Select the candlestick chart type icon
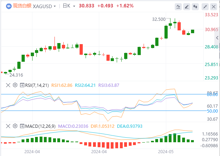Viewport: 220px width, 156px height. 195,6
